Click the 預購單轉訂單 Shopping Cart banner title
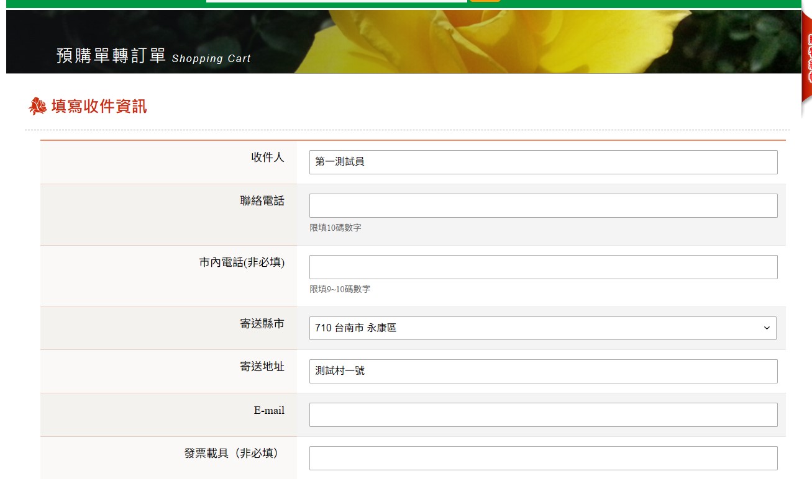 153,56
